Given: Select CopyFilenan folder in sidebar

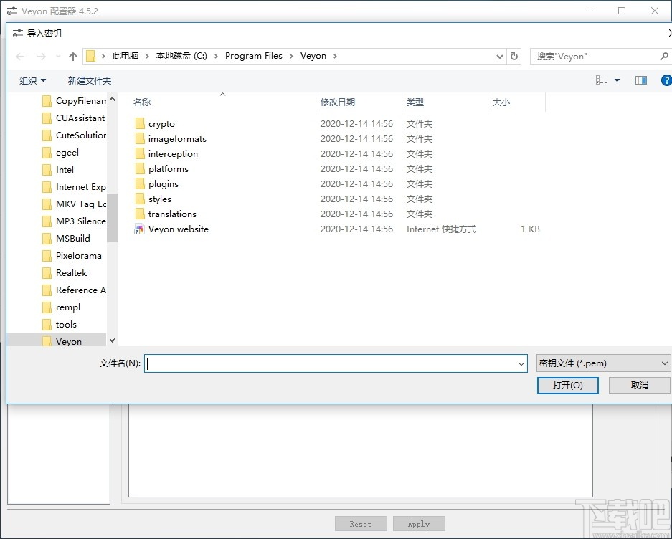Looking at the screenshot, I should 74,100.
